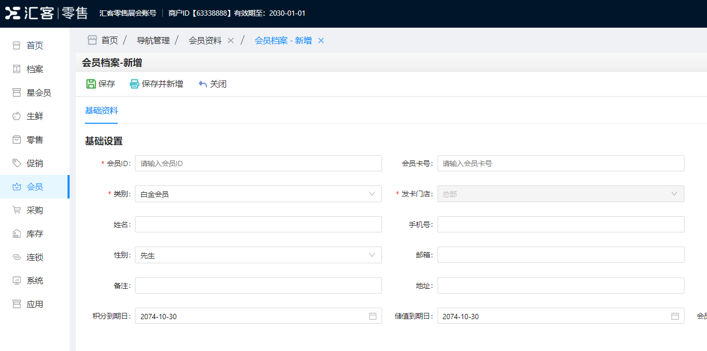Close the 会员档案 - 新增 tab
This screenshot has height=351, width=707.
click(321, 41)
